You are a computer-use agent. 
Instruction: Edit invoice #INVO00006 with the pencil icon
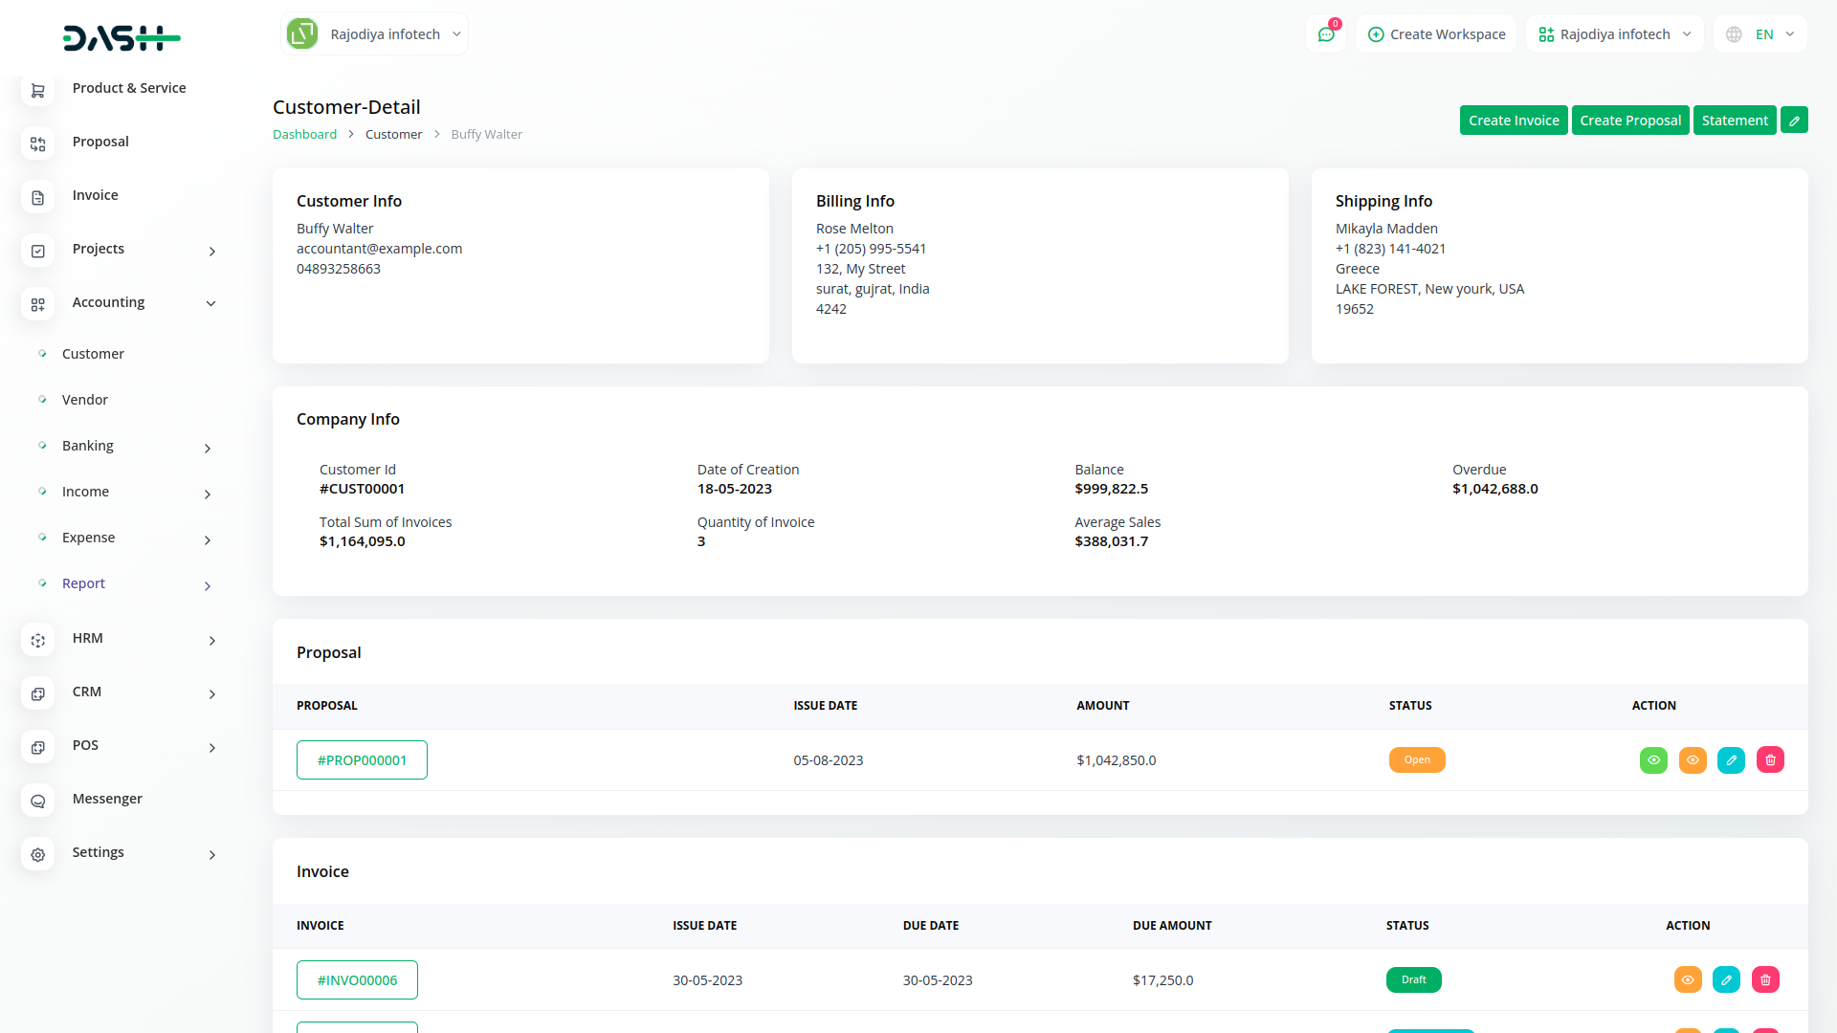coord(1727,979)
